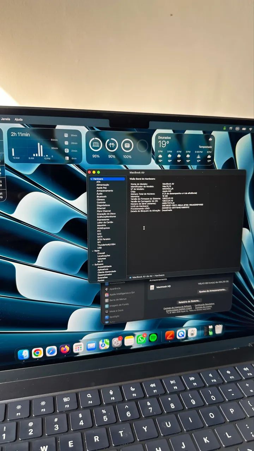Select USB in hardware list

pos(99,248)
